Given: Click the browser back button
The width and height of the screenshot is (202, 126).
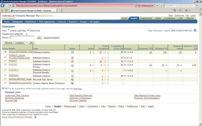Looking at the screenshot, I should [x=3, y=6].
